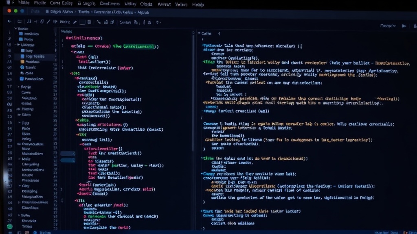Click the star icon in the toolbar
The image size is (417, 234).
(149, 22)
